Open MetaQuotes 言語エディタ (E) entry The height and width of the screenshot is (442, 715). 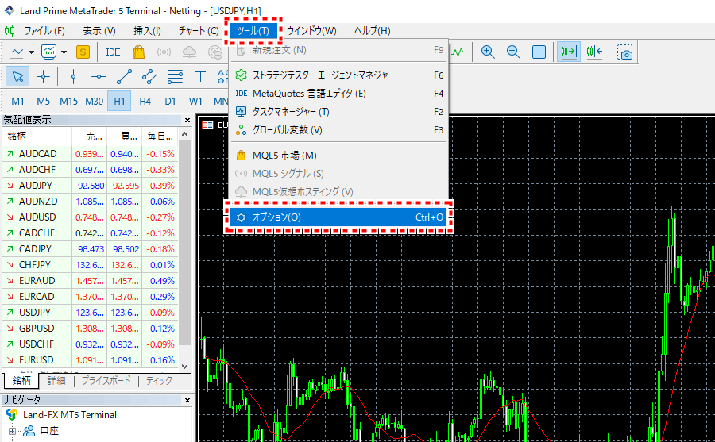(338, 94)
